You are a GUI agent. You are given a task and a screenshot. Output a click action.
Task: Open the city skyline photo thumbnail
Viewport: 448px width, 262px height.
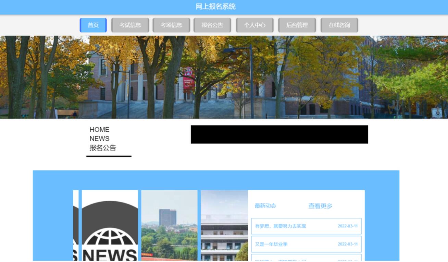170,226
